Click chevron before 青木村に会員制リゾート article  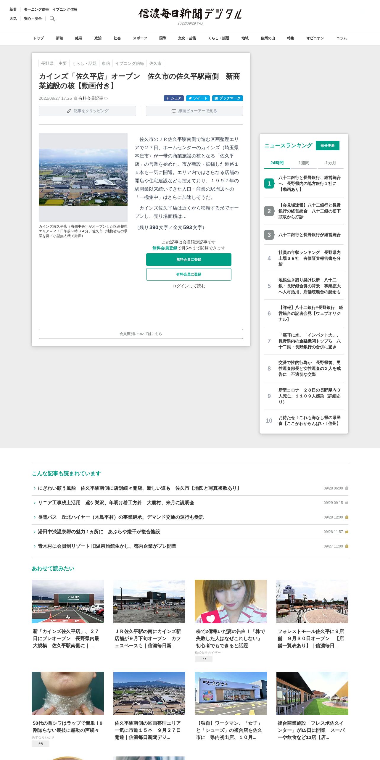click(x=35, y=546)
